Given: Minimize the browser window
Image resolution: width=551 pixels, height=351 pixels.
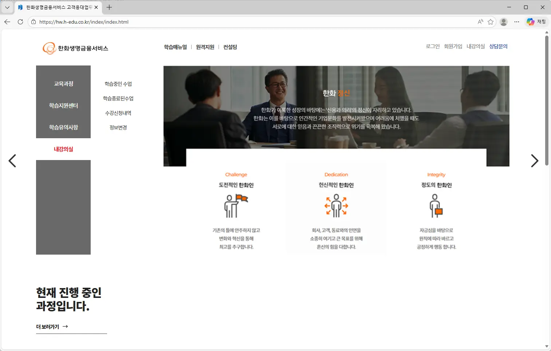Looking at the screenshot, I should pyautogui.click(x=509, y=7).
